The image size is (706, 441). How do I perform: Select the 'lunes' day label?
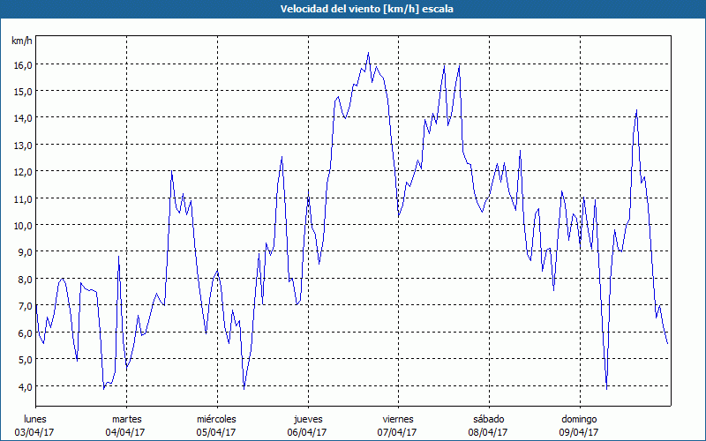[35, 419]
